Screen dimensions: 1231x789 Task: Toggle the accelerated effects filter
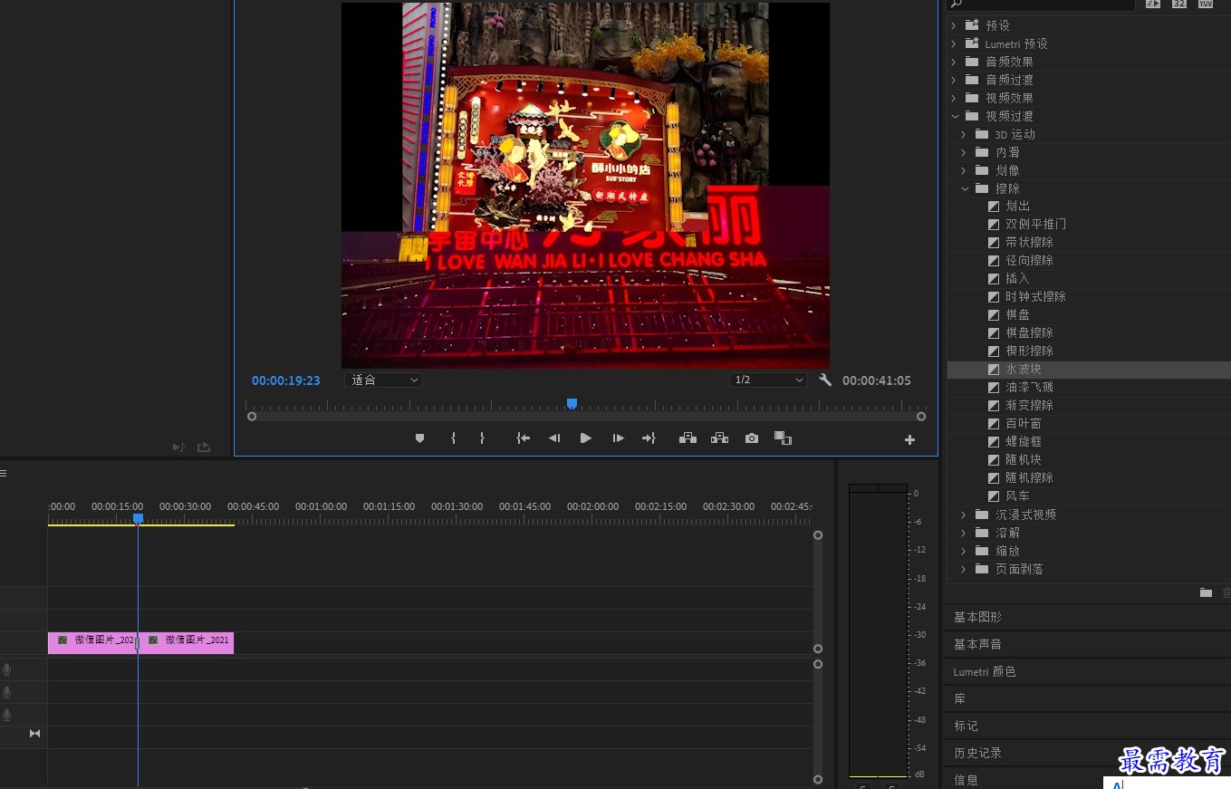[1152, 4]
